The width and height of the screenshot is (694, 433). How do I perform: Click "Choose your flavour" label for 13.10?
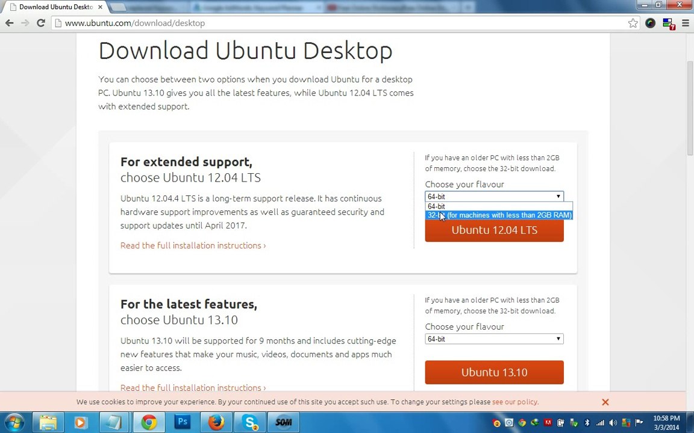[x=464, y=327]
